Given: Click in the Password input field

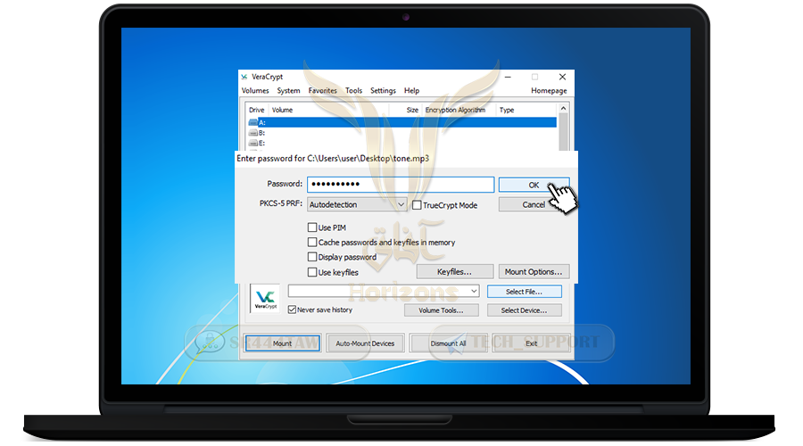Looking at the screenshot, I should [x=401, y=185].
